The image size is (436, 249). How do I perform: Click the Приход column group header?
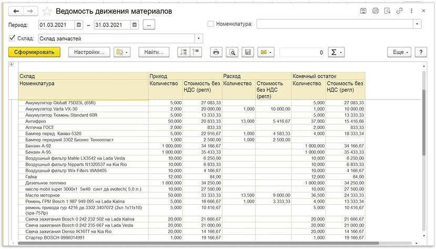186,76
